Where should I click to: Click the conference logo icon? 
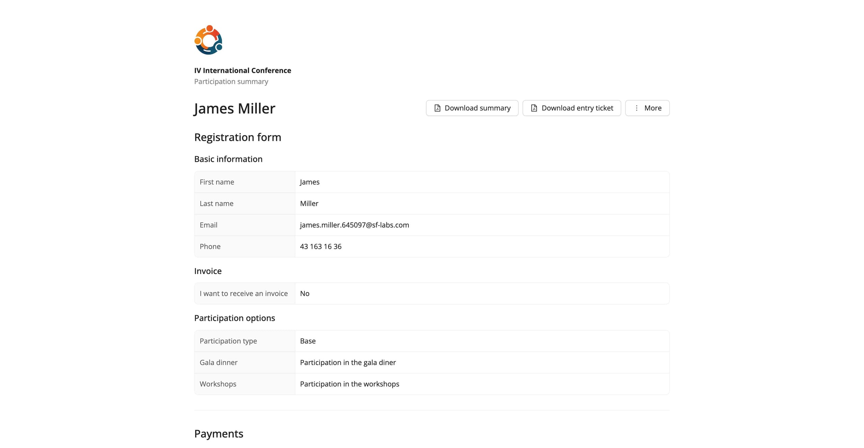[x=209, y=40]
